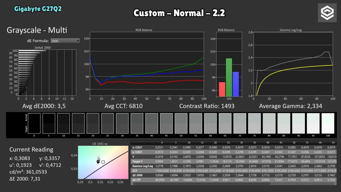Click the 'CCT' row header in table
Image resolution: width=341 pixels, height=192 pixels.
click(143, 171)
